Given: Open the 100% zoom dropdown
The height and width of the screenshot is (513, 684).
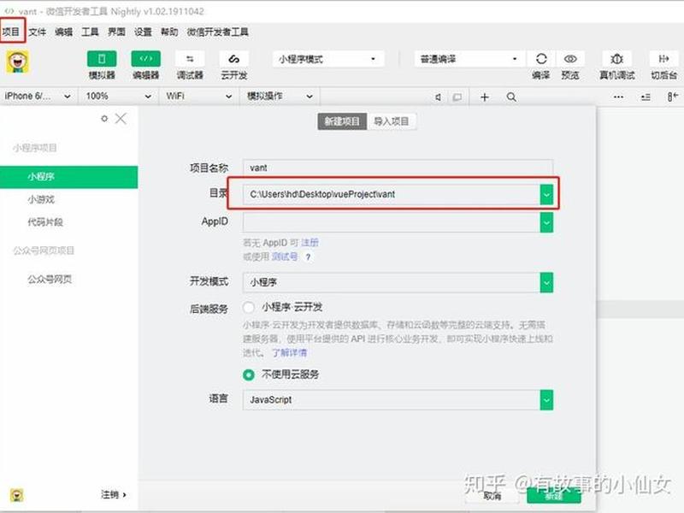Looking at the screenshot, I should 118,96.
